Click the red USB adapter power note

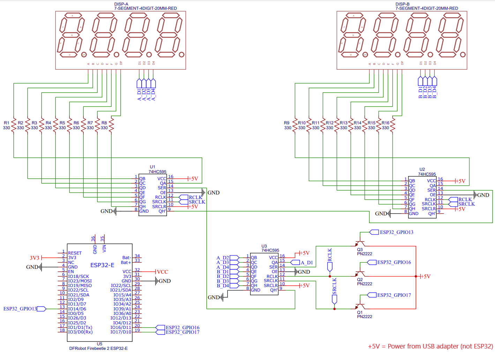click(430, 346)
